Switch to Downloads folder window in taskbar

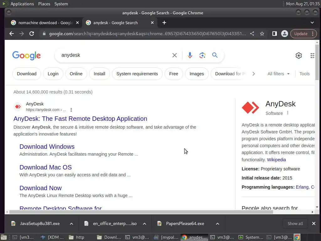click(x=109, y=237)
